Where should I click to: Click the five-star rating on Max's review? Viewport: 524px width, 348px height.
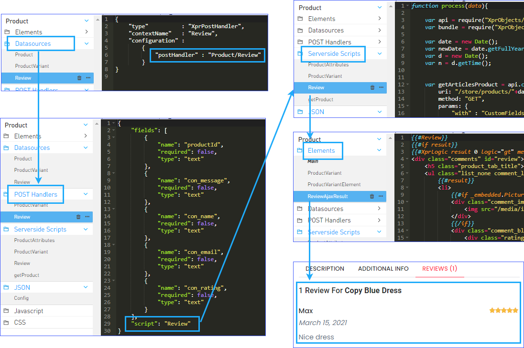pyautogui.click(x=503, y=310)
